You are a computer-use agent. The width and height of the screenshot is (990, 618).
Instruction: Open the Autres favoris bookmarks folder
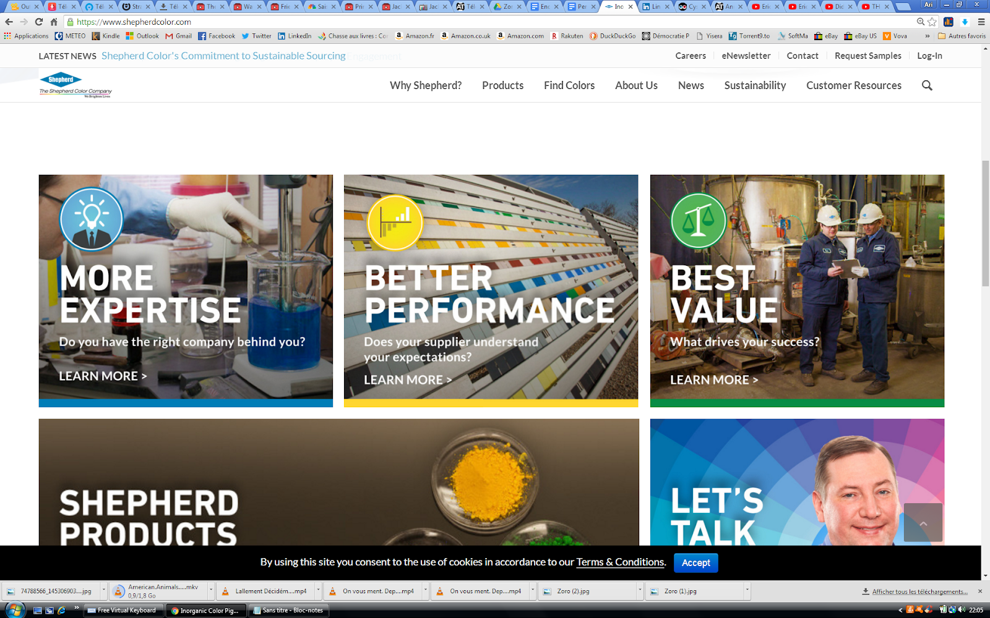pos(962,36)
